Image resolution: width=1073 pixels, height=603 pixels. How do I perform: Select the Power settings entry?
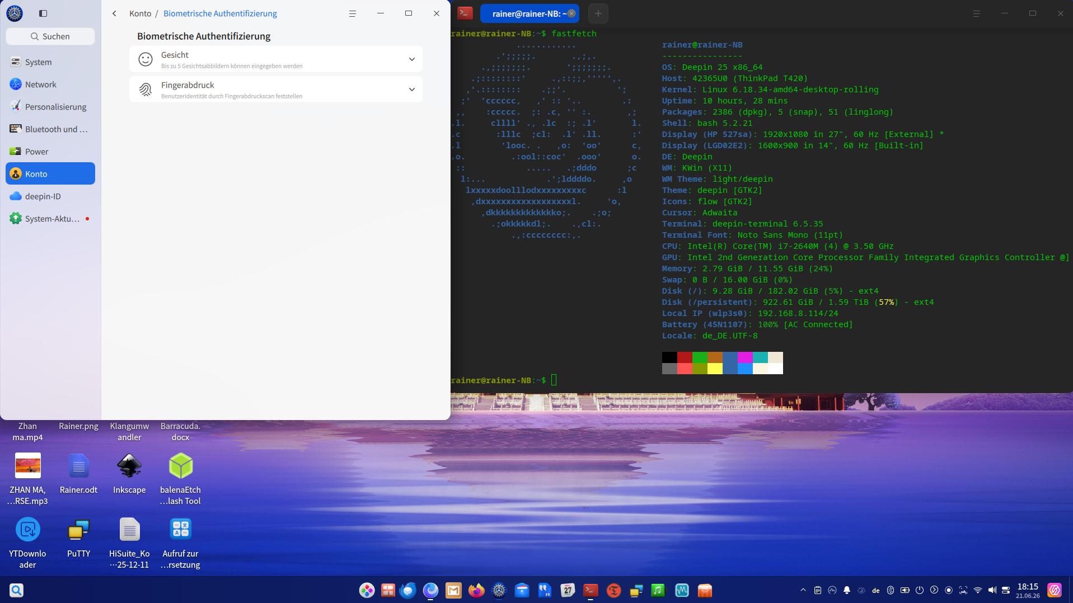(x=50, y=152)
